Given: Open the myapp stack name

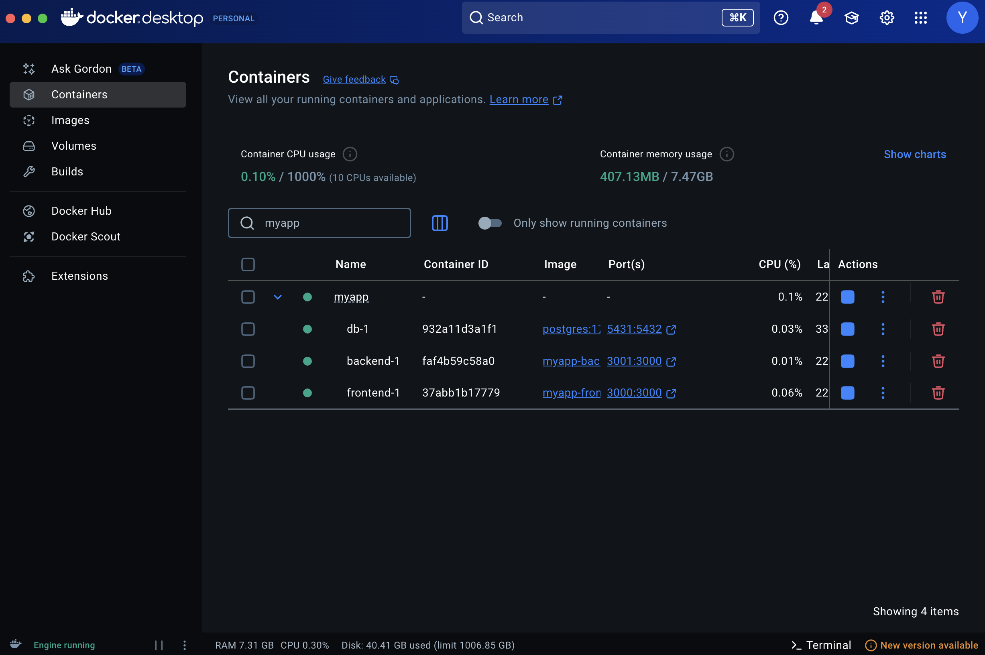Looking at the screenshot, I should coord(351,297).
